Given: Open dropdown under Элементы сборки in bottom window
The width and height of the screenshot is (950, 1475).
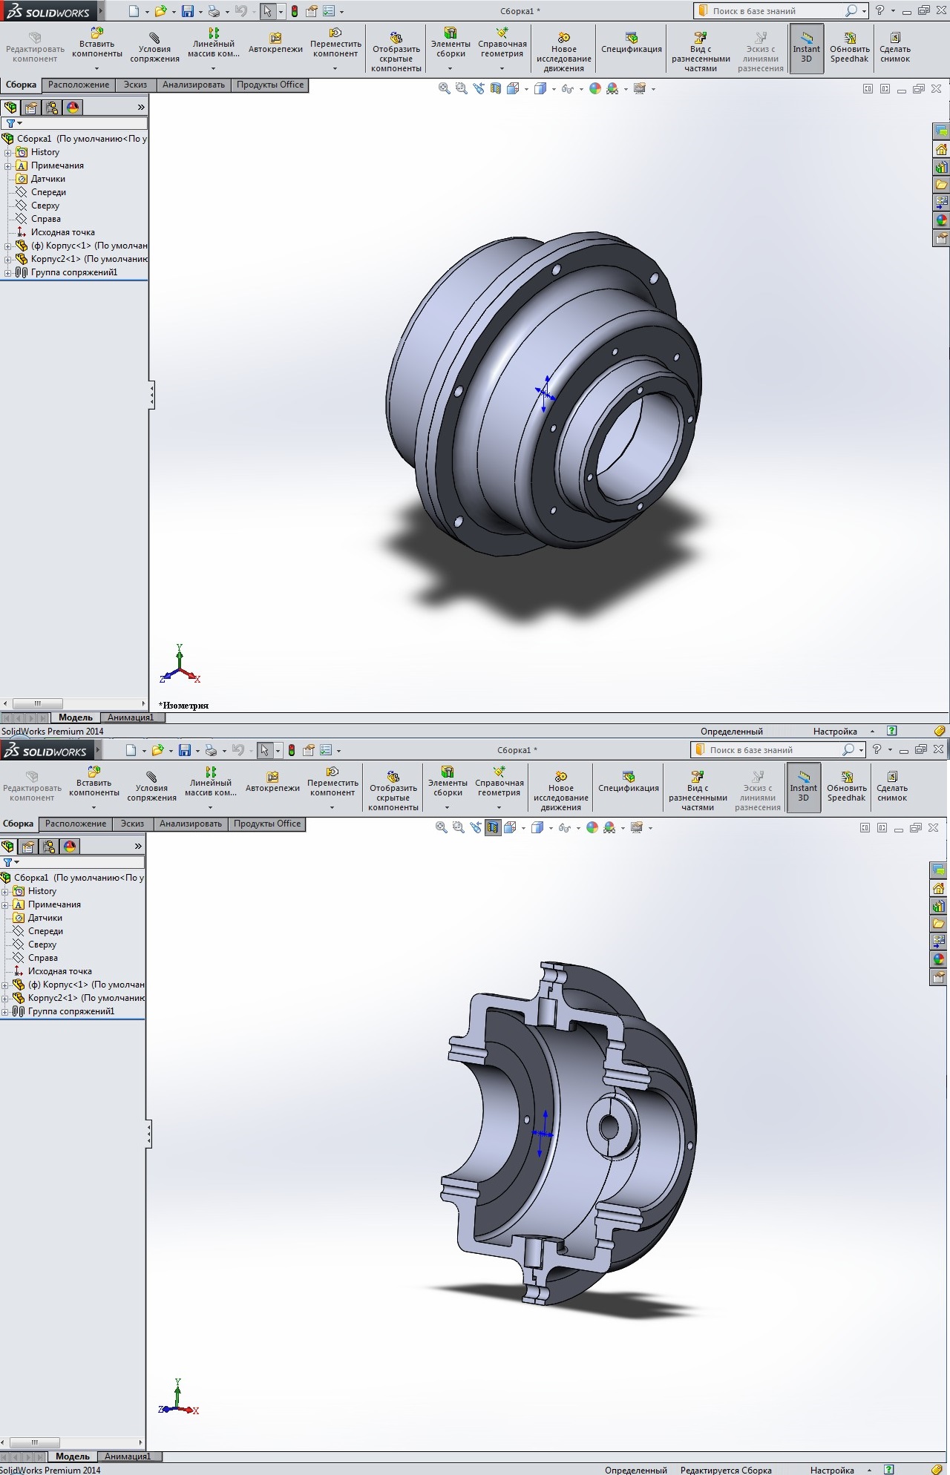Looking at the screenshot, I should pyautogui.click(x=448, y=807).
